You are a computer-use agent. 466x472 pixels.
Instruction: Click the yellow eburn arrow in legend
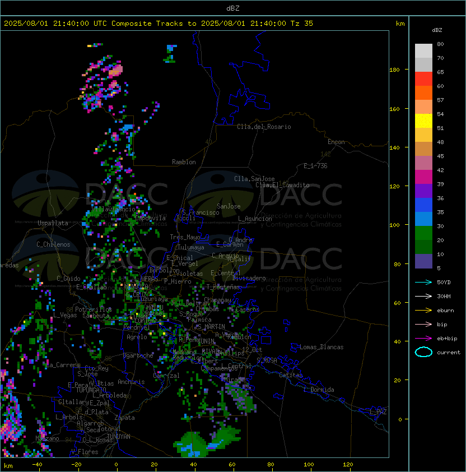423,311
